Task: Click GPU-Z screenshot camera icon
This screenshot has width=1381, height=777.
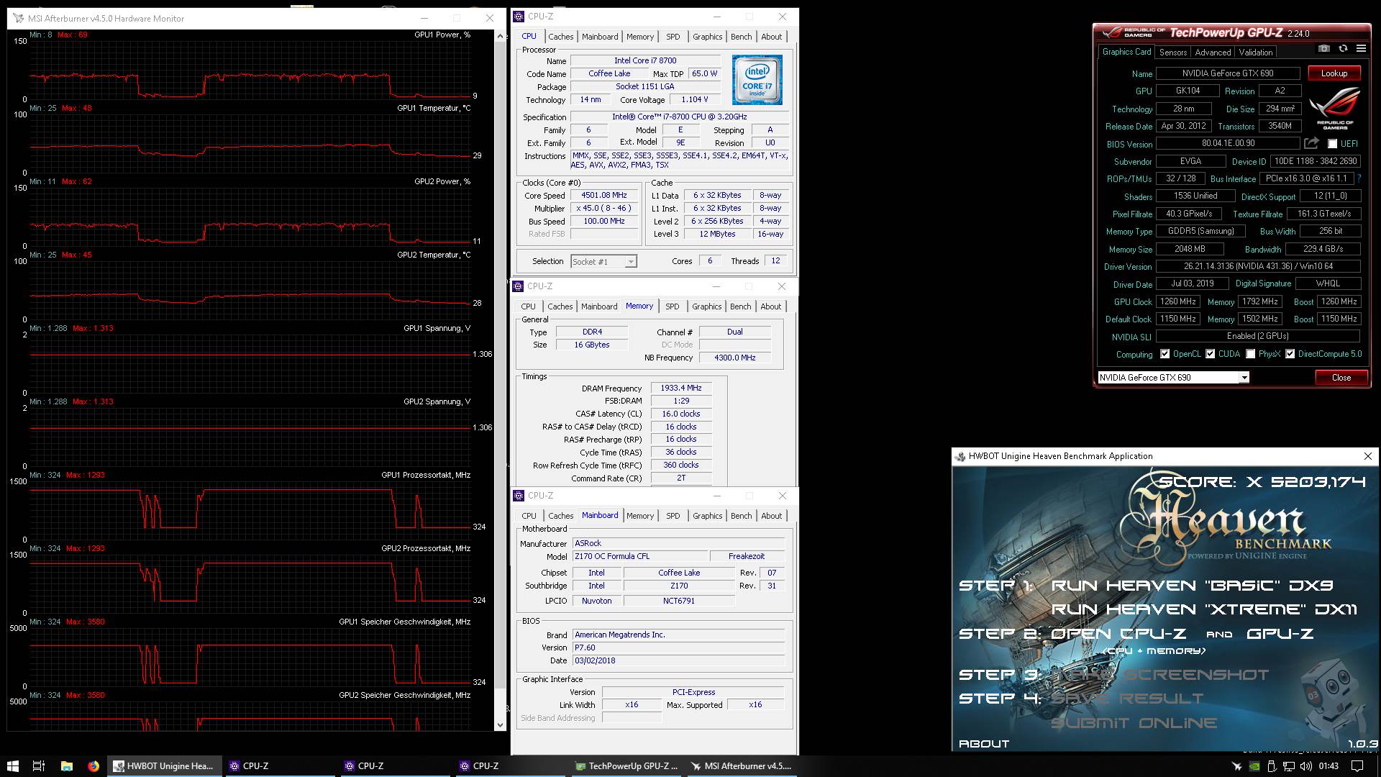Action: (1324, 48)
